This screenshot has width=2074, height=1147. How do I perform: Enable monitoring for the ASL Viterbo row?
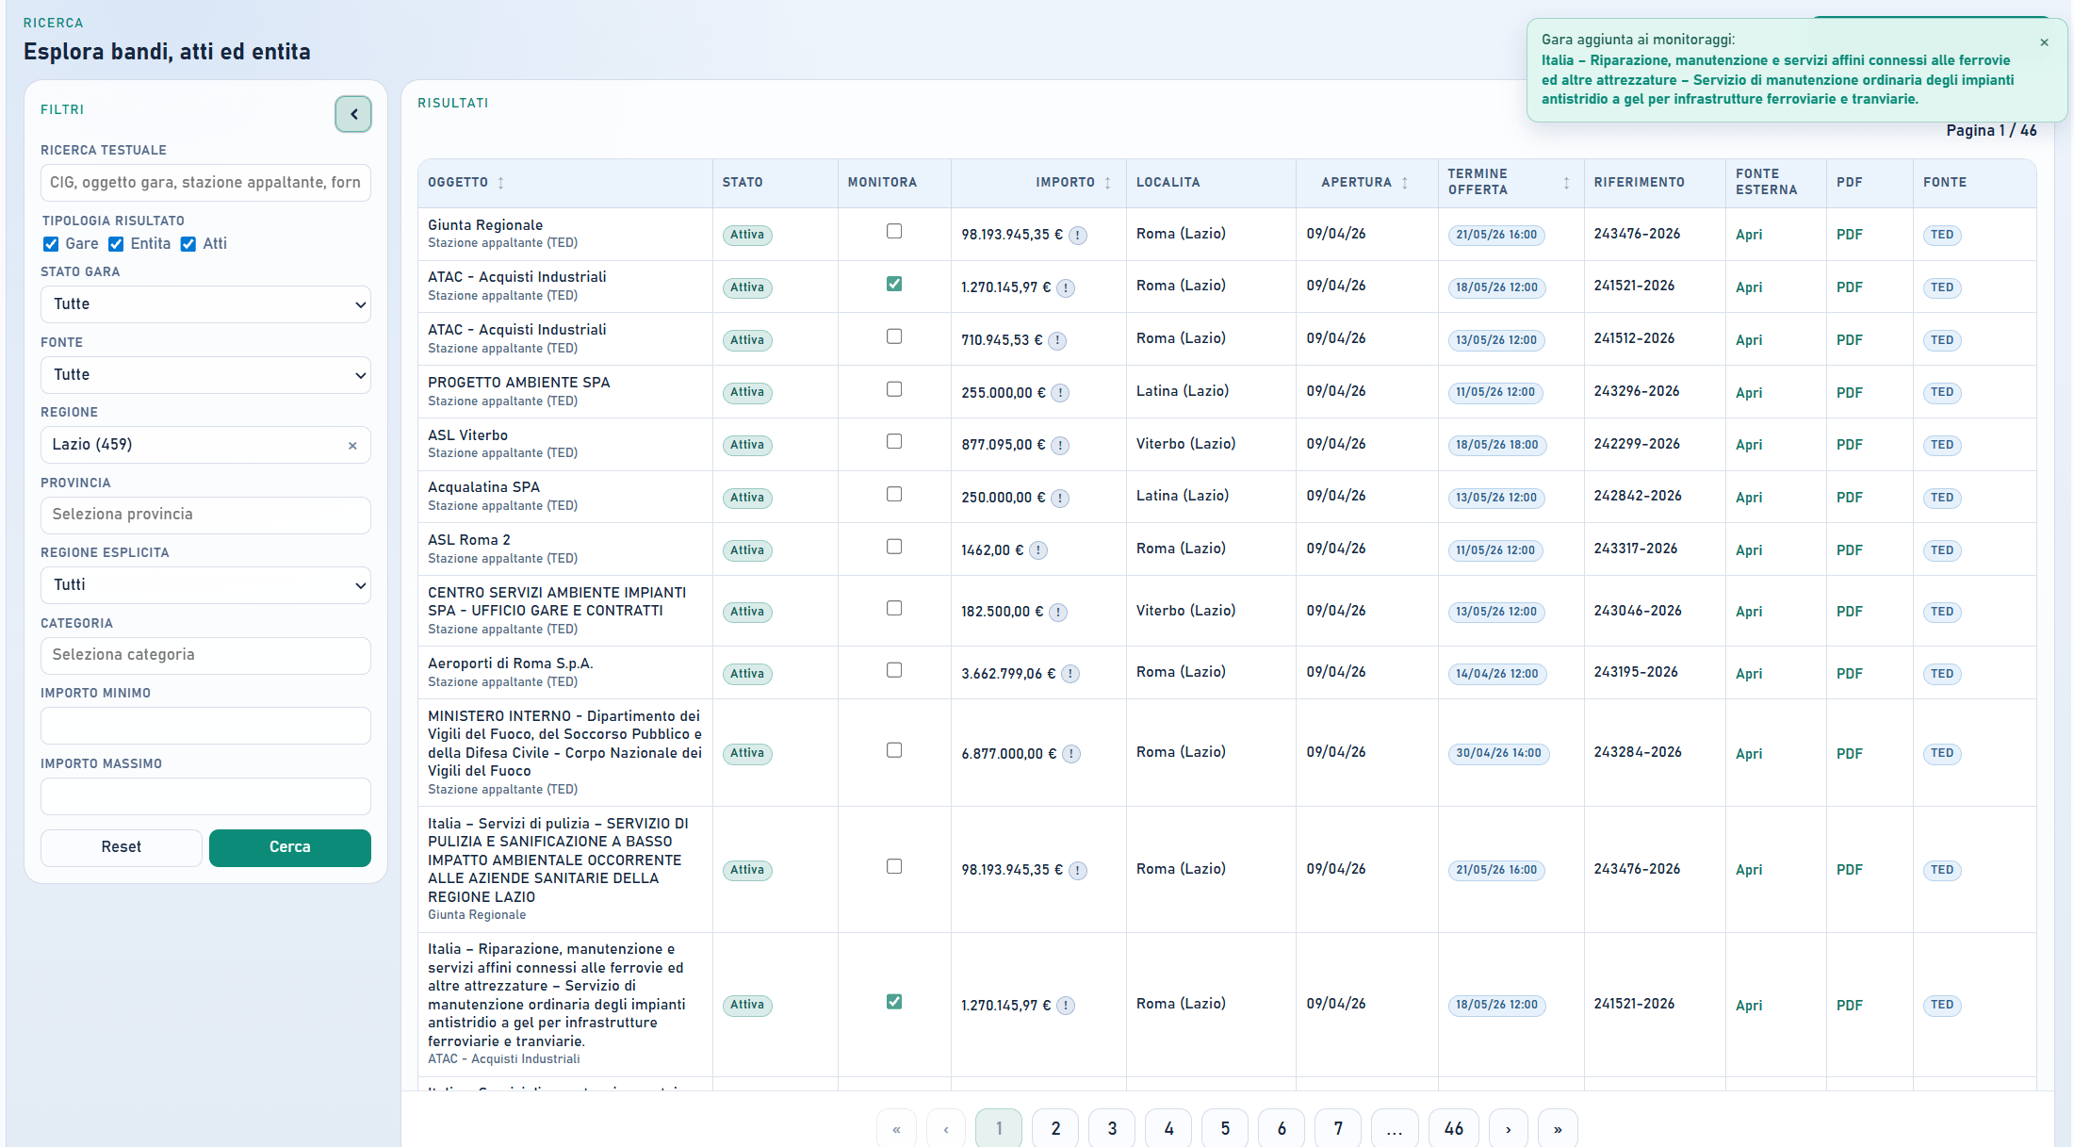(x=894, y=441)
